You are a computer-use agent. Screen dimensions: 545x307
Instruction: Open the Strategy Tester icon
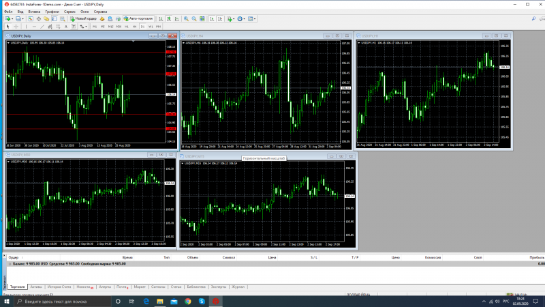[63, 19]
